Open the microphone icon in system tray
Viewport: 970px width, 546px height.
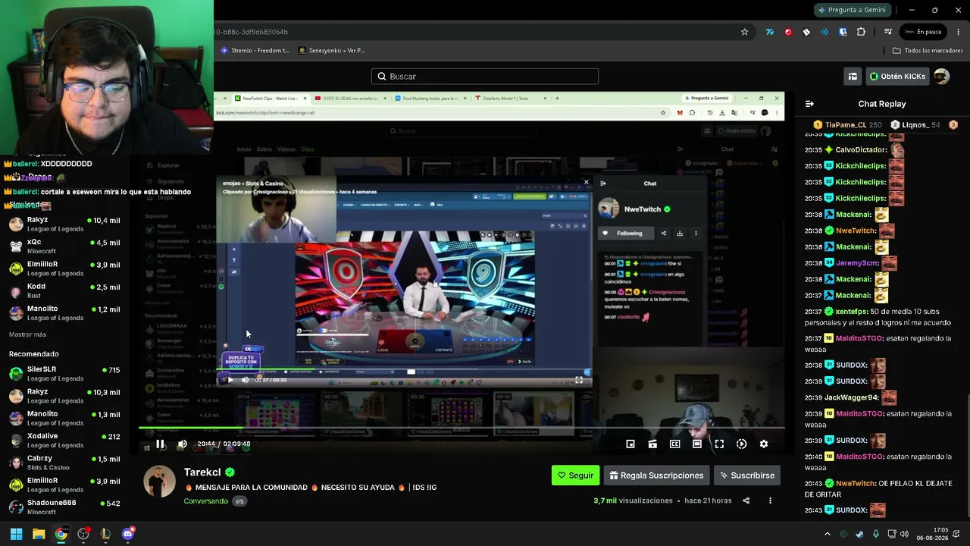(875, 534)
